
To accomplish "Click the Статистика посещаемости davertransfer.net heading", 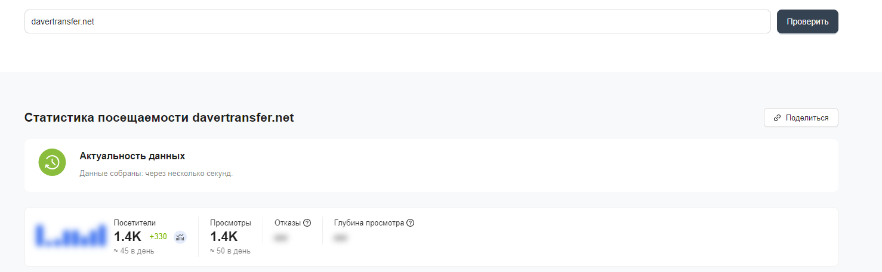I will tap(159, 118).
